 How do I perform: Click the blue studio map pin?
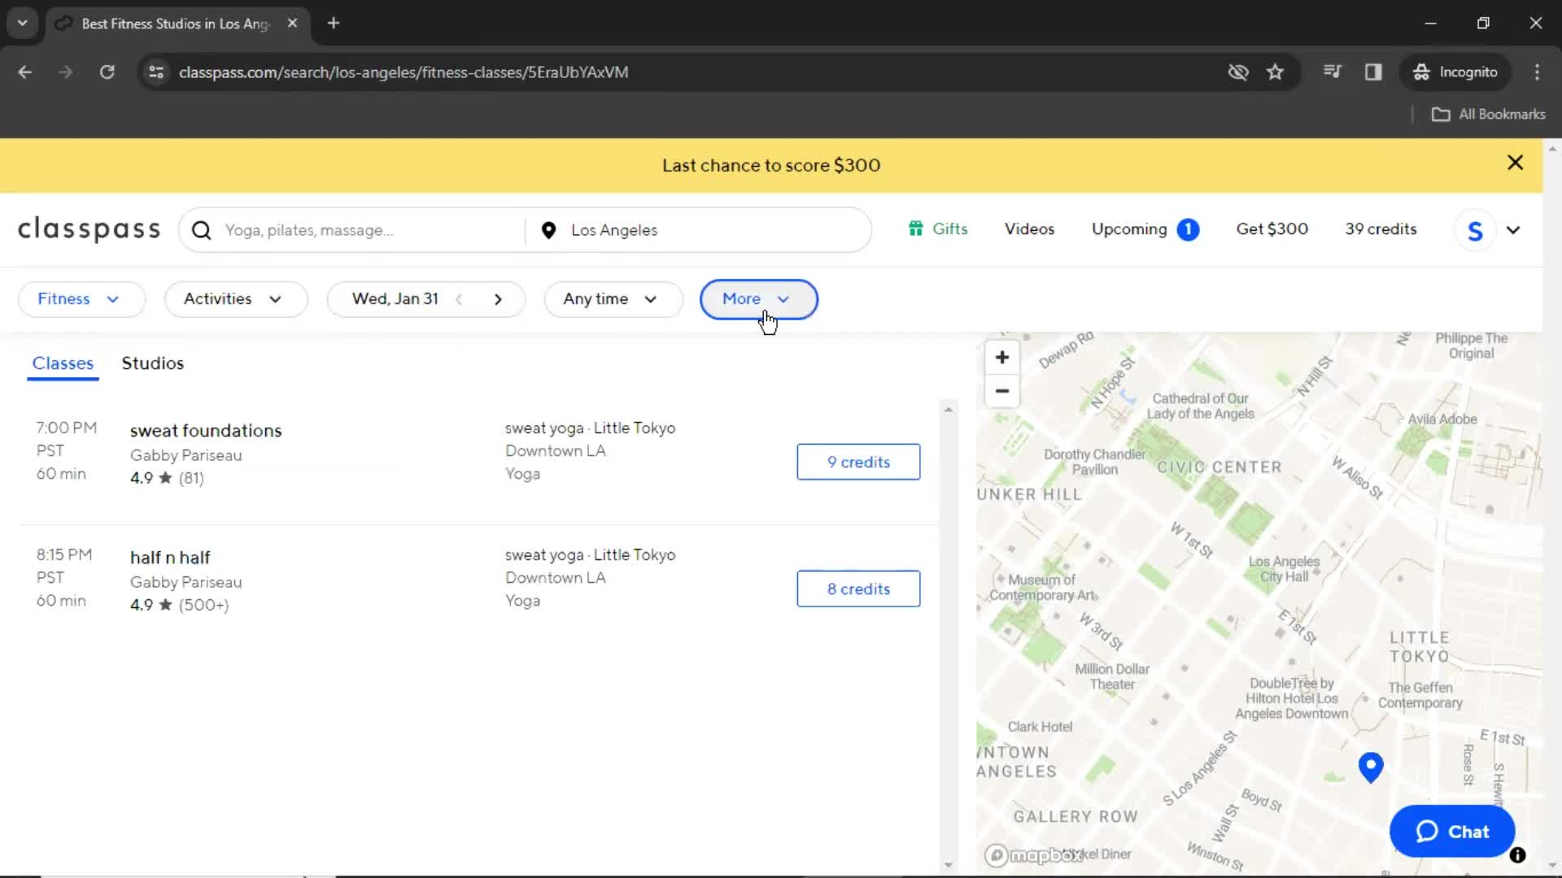(x=1371, y=767)
